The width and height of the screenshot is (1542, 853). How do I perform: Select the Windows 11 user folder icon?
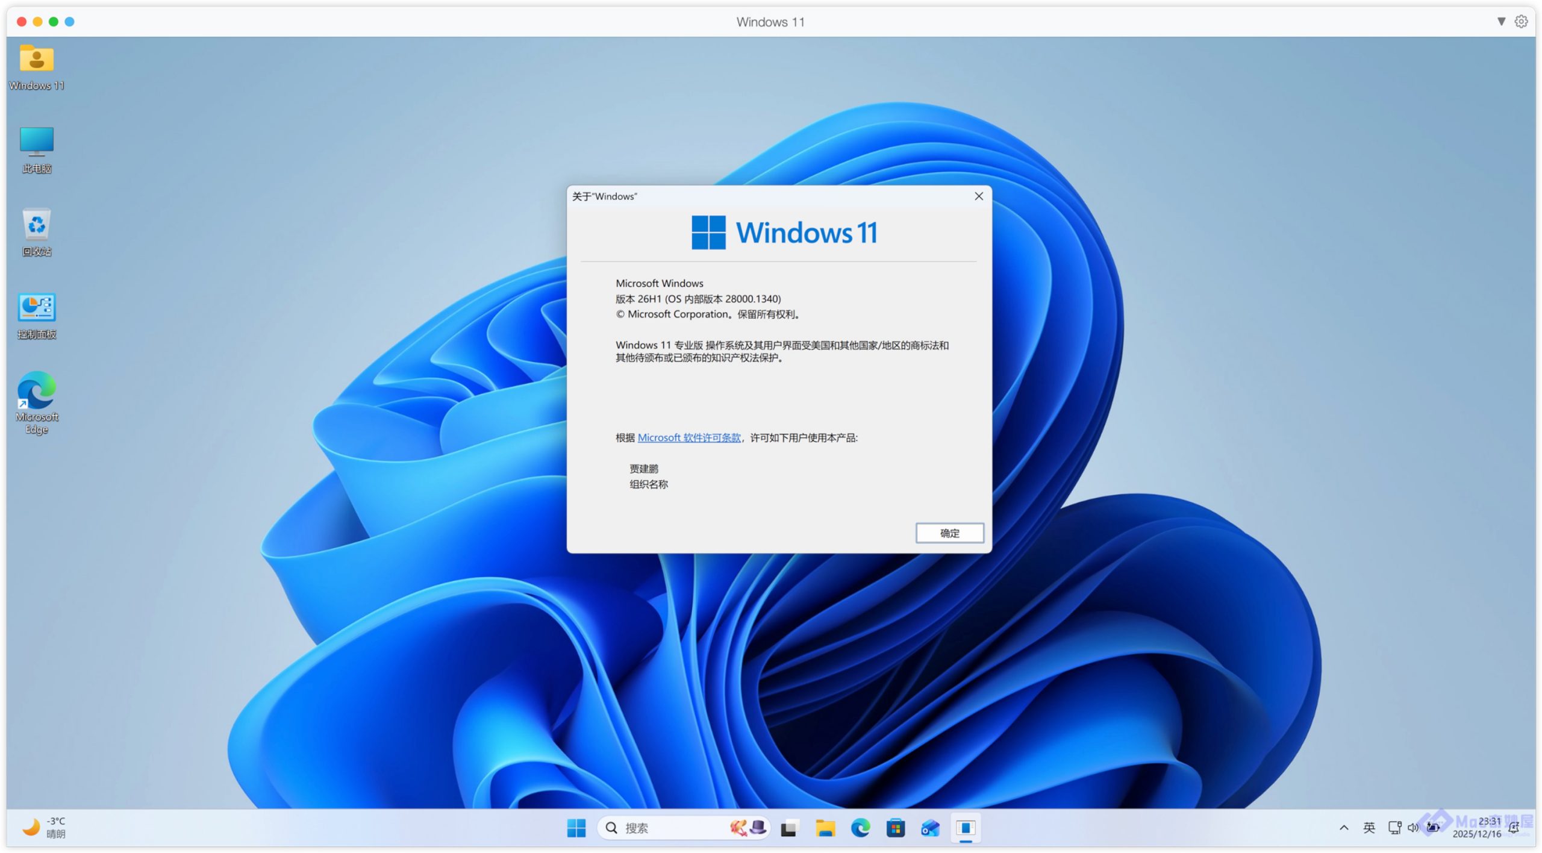coord(37,66)
